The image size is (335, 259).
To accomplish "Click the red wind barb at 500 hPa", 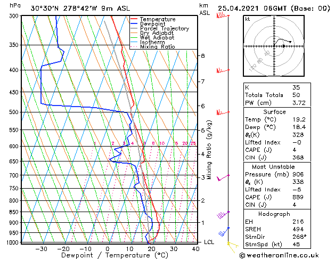I will (223, 112).
